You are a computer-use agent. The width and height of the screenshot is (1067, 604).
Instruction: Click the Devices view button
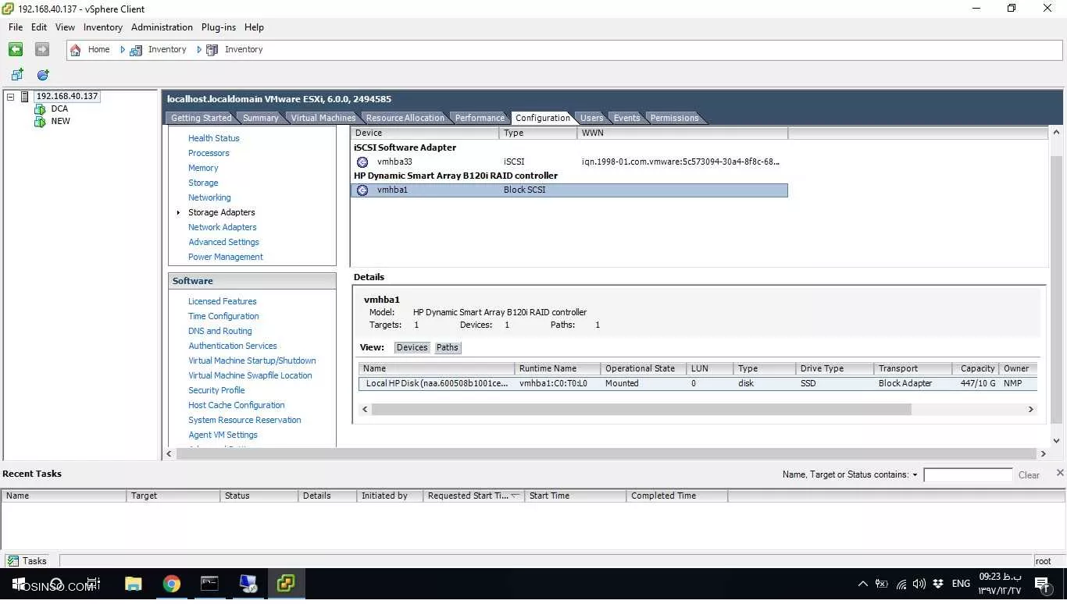coord(412,347)
